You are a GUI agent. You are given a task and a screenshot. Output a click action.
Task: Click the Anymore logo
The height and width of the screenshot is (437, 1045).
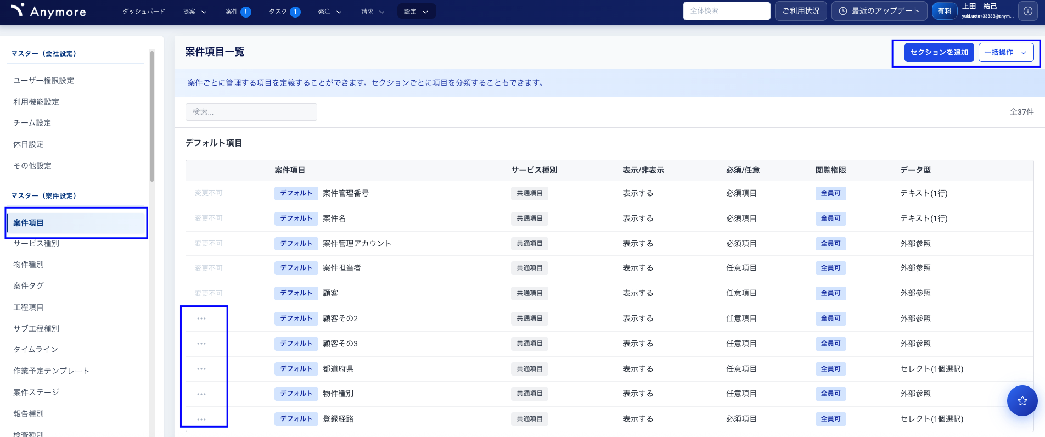48,11
